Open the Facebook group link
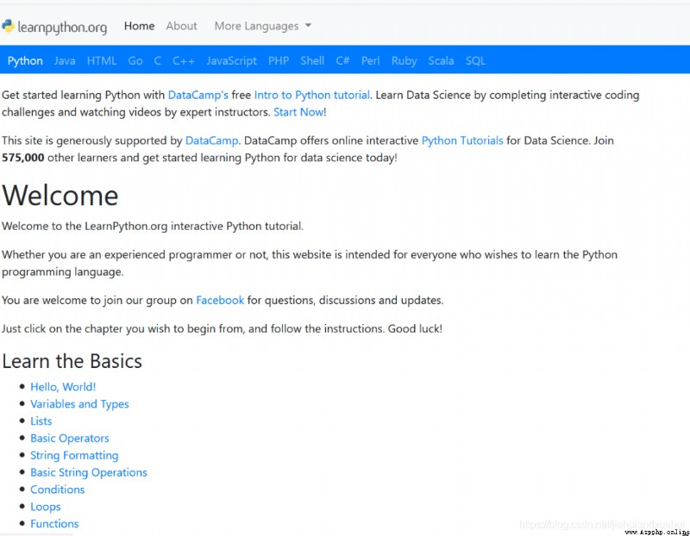690x536 pixels. tap(220, 301)
